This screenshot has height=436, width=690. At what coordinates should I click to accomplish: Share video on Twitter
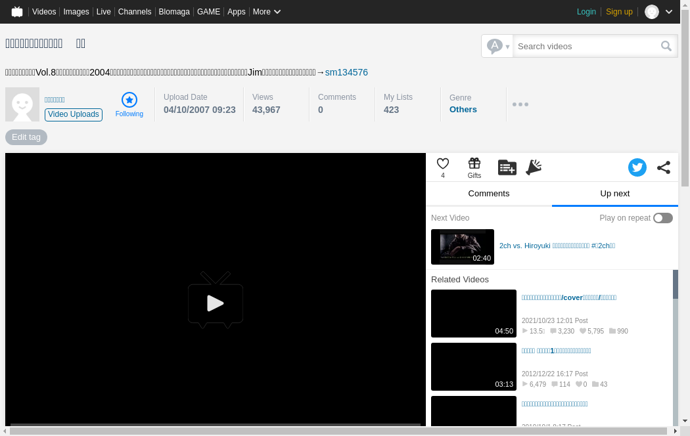pos(637,167)
